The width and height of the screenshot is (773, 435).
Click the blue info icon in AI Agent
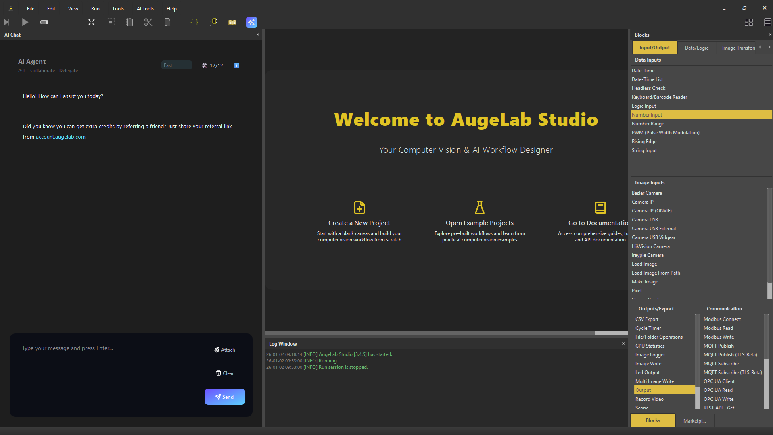[237, 65]
